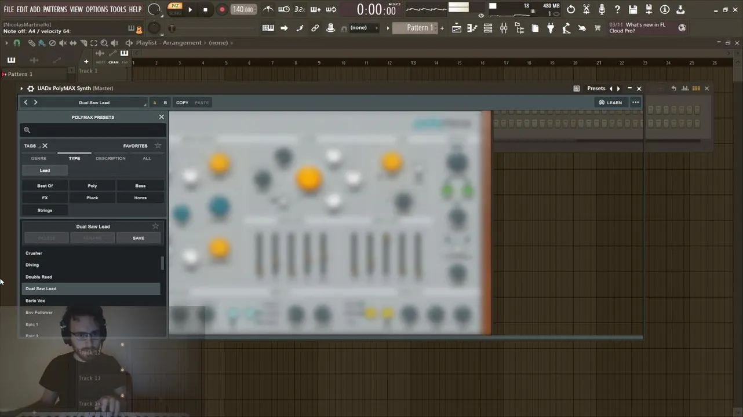Open the TOOLS menu
This screenshot has height=417, width=743.
coord(118,9)
